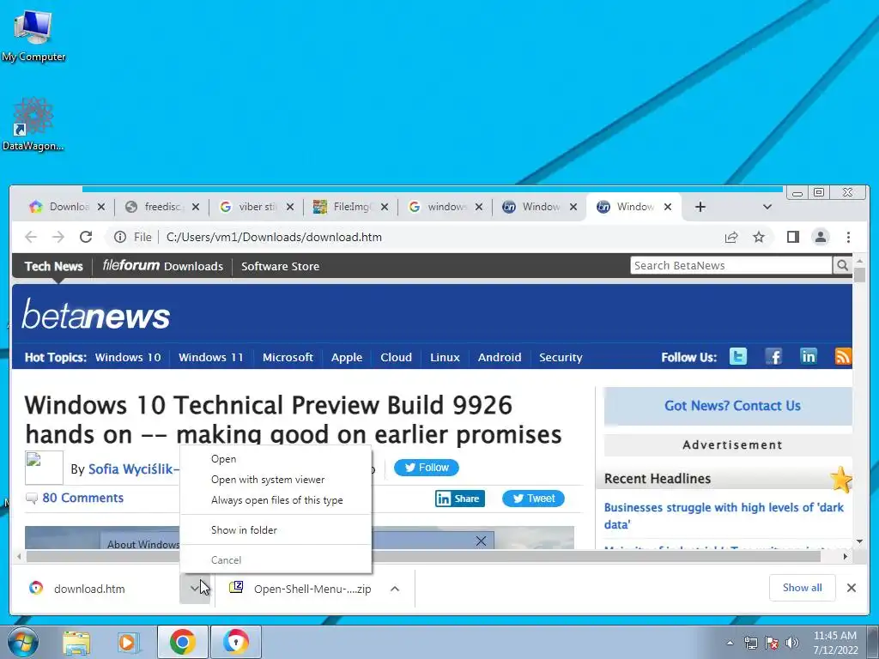This screenshot has width=879, height=659.
Task: View site information icon beside File
Action: (x=120, y=237)
